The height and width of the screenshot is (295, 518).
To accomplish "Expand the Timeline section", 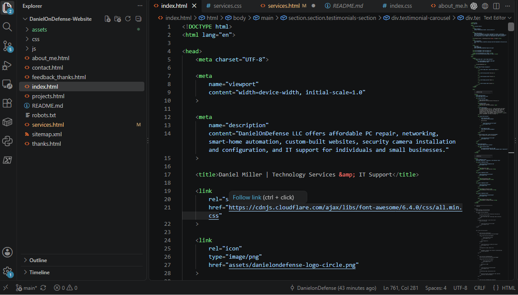I will (x=81, y=272).
